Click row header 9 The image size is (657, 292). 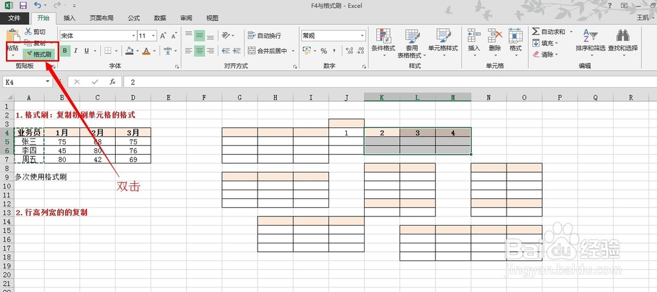point(7,177)
